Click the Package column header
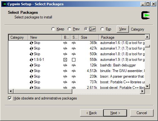Viewport: 158px width, 121px height. pyautogui.click(x=122, y=37)
